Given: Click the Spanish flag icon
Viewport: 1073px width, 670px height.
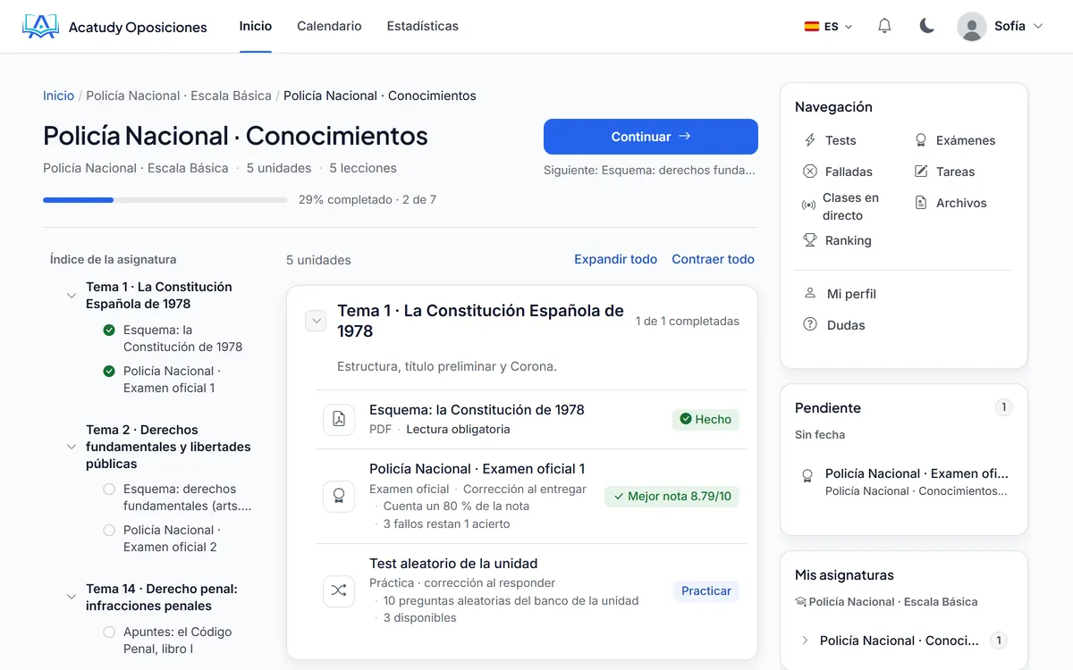Looking at the screenshot, I should pyautogui.click(x=812, y=27).
